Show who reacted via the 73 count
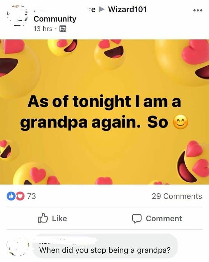209x262 pixels. point(31,196)
